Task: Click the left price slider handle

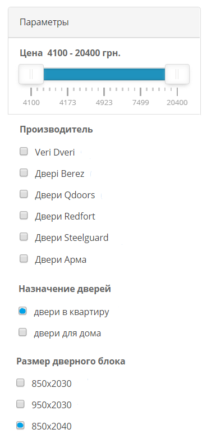Action: pyautogui.click(x=31, y=74)
